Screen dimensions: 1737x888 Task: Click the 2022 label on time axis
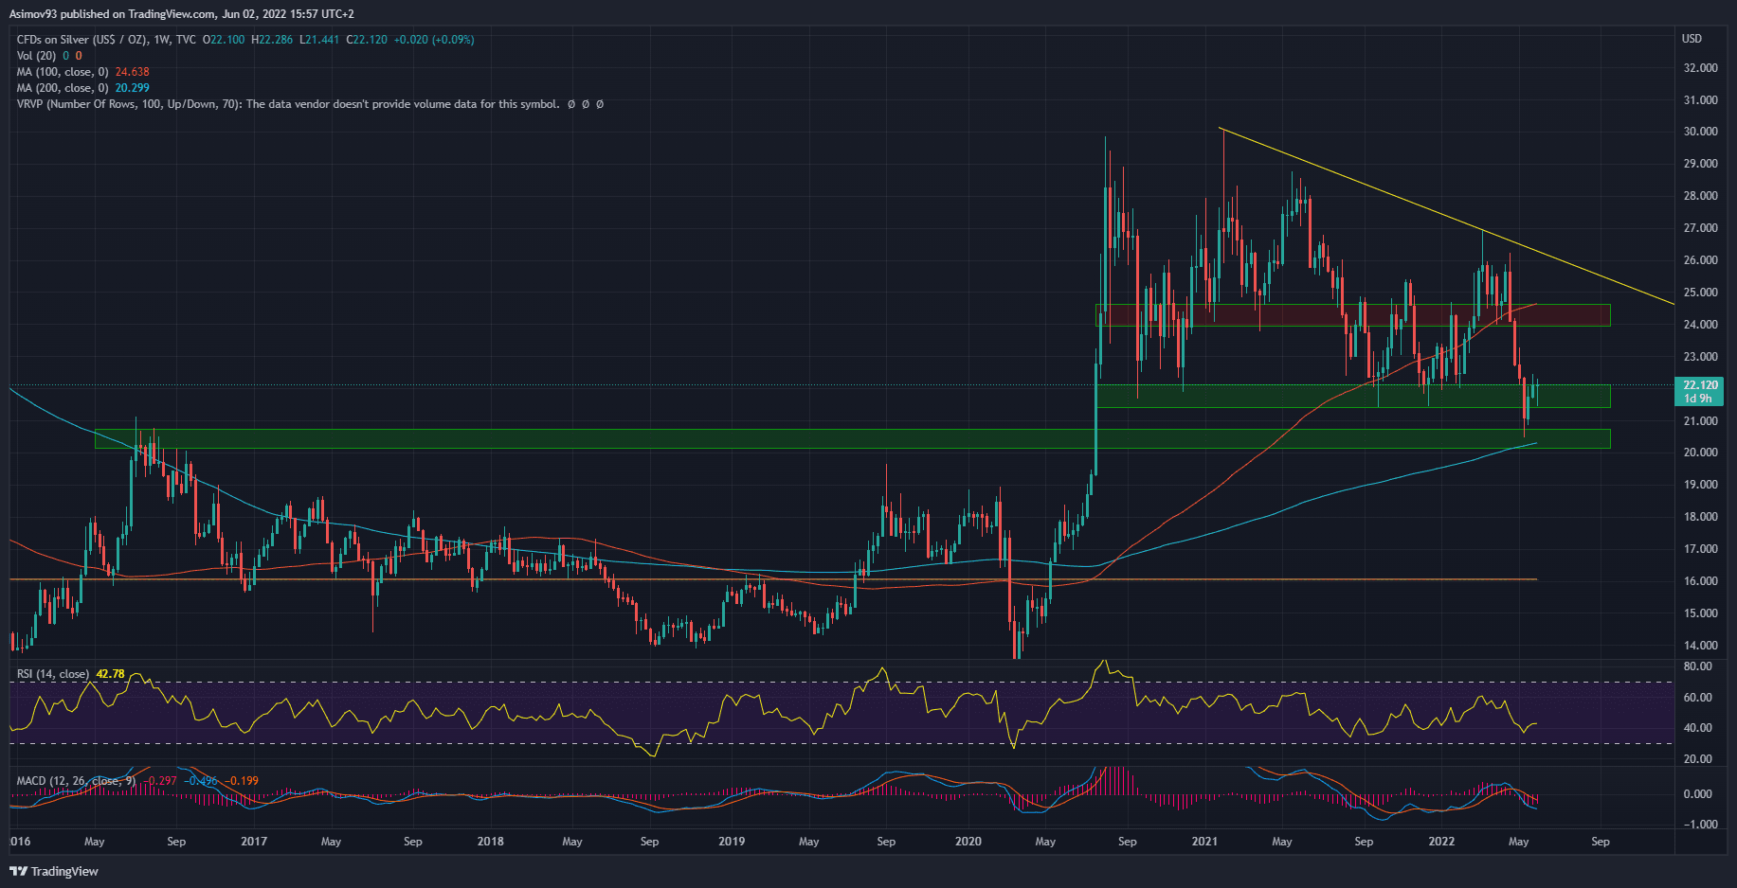[1441, 842]
